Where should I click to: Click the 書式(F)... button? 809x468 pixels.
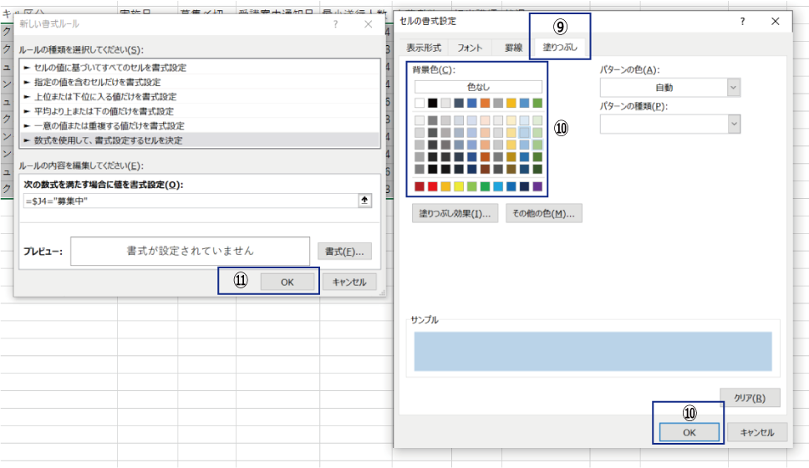pyautogui.click(x=344, y=252)
